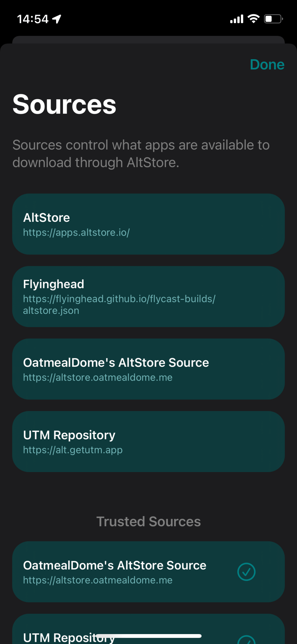297x644 pixels.
Task: Click altstore.oatmealdome.me URL under Trusted Sources
Action: pyautogui.click(x=98, y=580)
